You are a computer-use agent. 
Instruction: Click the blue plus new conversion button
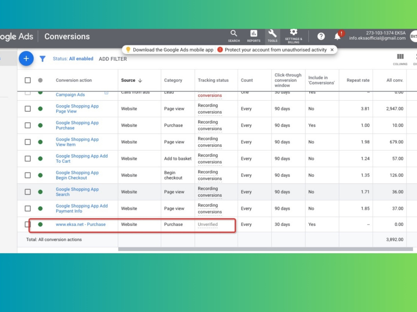click(x=26, y=59)
